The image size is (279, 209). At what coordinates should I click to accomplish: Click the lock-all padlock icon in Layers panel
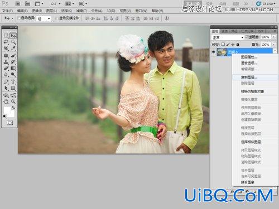point(238,45)
